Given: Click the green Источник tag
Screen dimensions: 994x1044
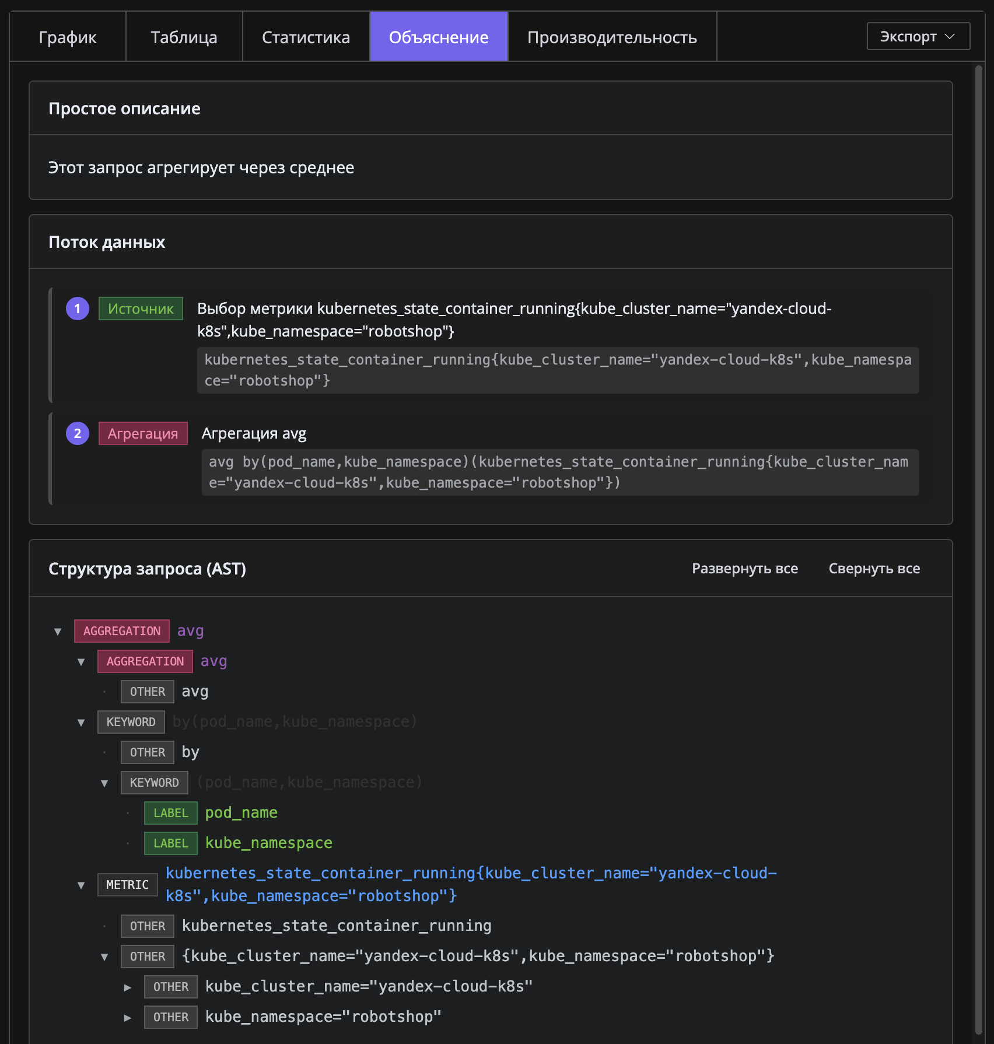Looking at the screenshot, I should coord(141,309).
